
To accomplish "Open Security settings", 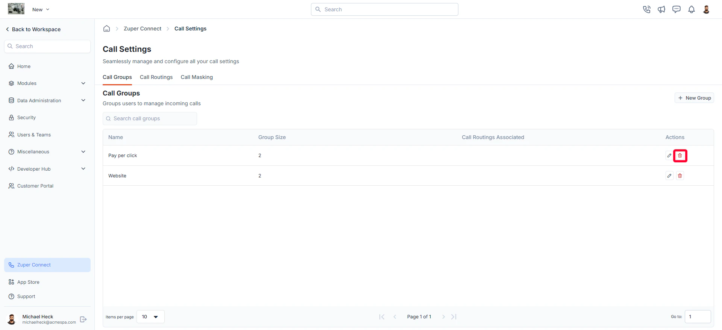I will pos(26,118).
